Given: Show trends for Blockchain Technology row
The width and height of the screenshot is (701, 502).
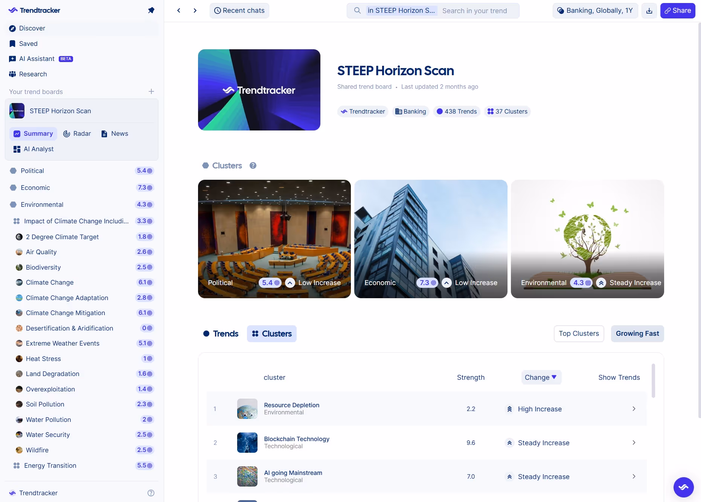Looking at the screenshot, I should point(634,443).
